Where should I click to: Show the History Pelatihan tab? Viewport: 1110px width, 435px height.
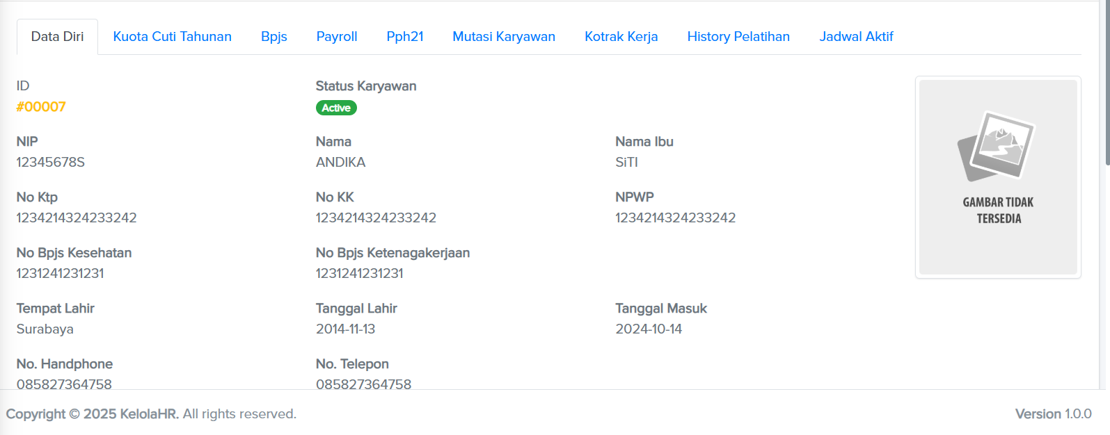point(738,37)
